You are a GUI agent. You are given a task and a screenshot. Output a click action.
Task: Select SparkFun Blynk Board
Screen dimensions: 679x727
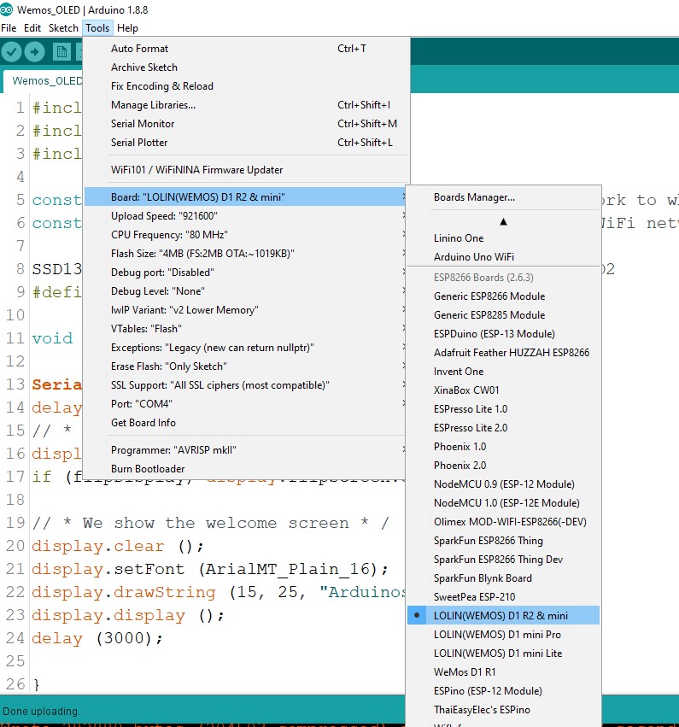(503, 577)
